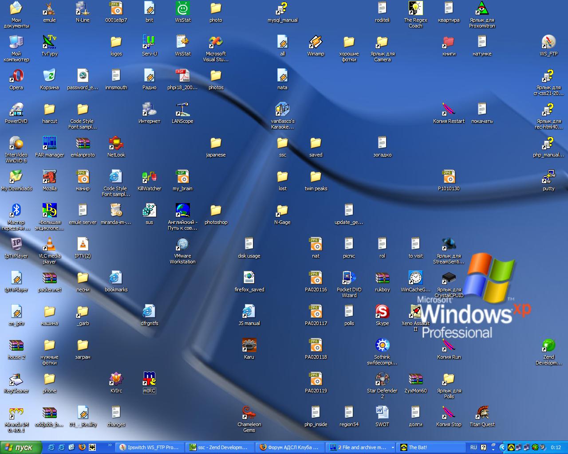Select the twin peaks folder
Screen dimensions: 568x454
(316, 177)
